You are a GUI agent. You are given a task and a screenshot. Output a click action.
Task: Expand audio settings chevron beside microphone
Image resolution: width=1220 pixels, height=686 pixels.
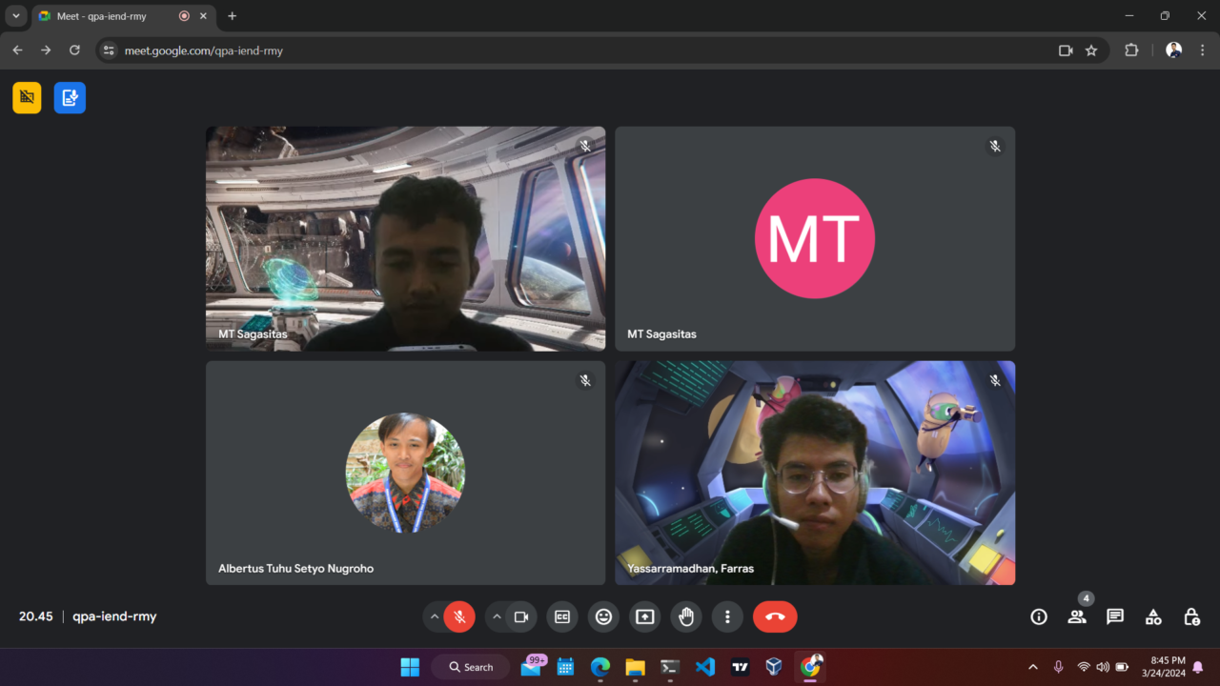[435, 616]
